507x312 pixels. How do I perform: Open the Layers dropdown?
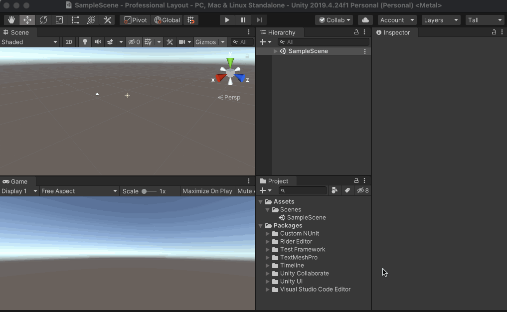click(441, 20)
